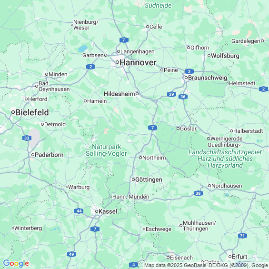Click the highway 36 shield icon

(x=183, y=97)
